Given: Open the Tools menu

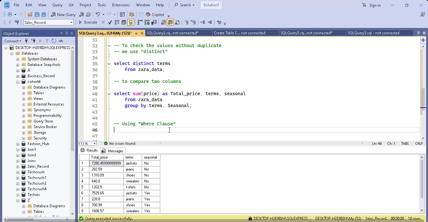Looking at the screenshot, I should point(102,5).
